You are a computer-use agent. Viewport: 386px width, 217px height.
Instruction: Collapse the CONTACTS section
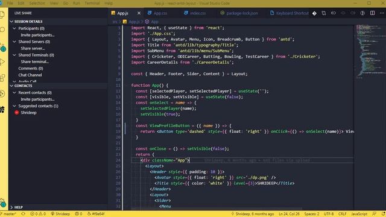click(11, 86)
